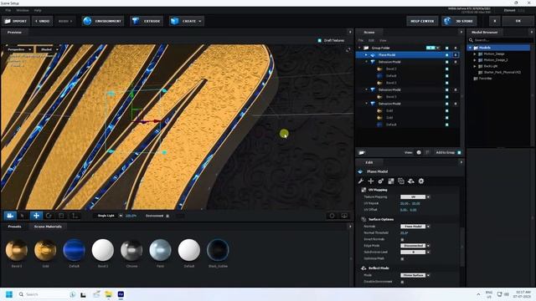Collapse the Group Folder in Scene
This screenshot has height=301, width=536.
359,48
